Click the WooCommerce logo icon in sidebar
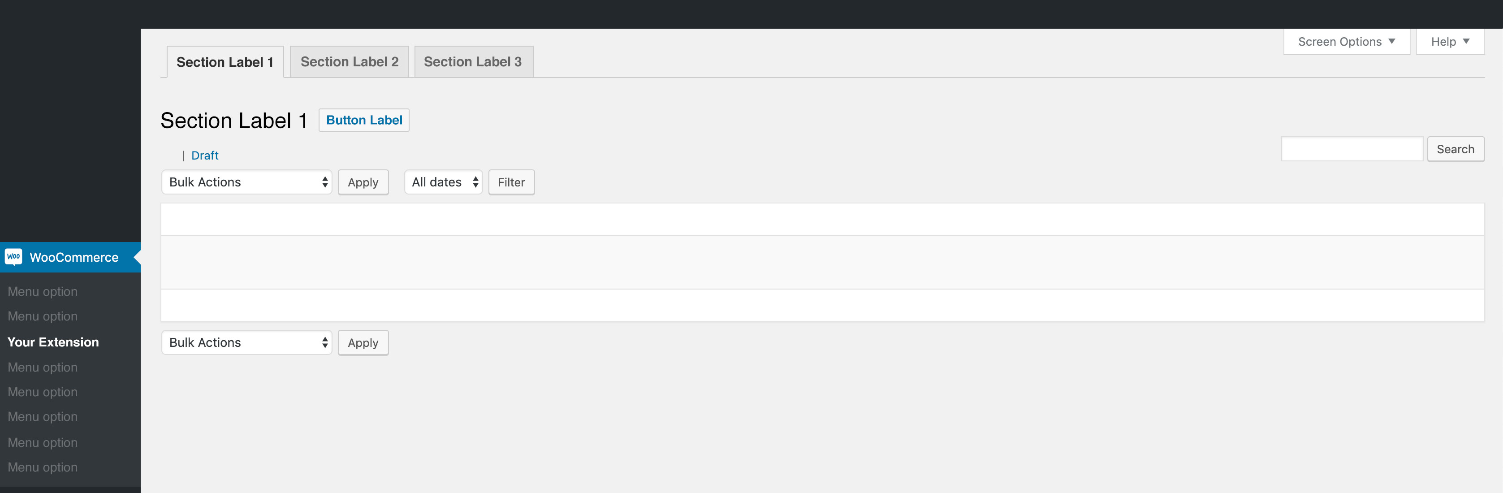Screen dimensions: 1503x493 coord(13,257)
